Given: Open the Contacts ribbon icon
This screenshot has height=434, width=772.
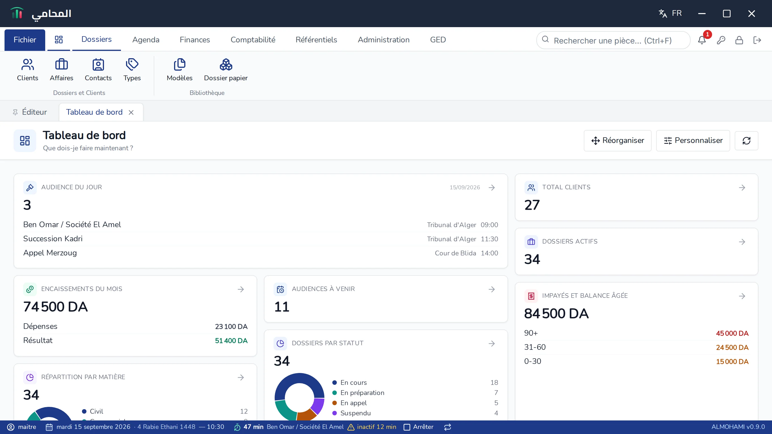Looking at the screenshot, I should (x=98, y=70).
